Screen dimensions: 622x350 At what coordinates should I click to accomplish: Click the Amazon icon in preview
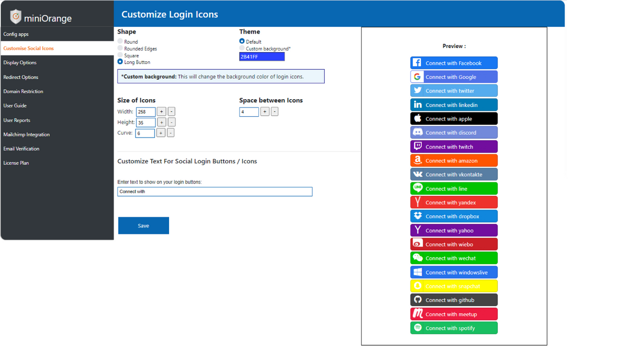[417, 160]
